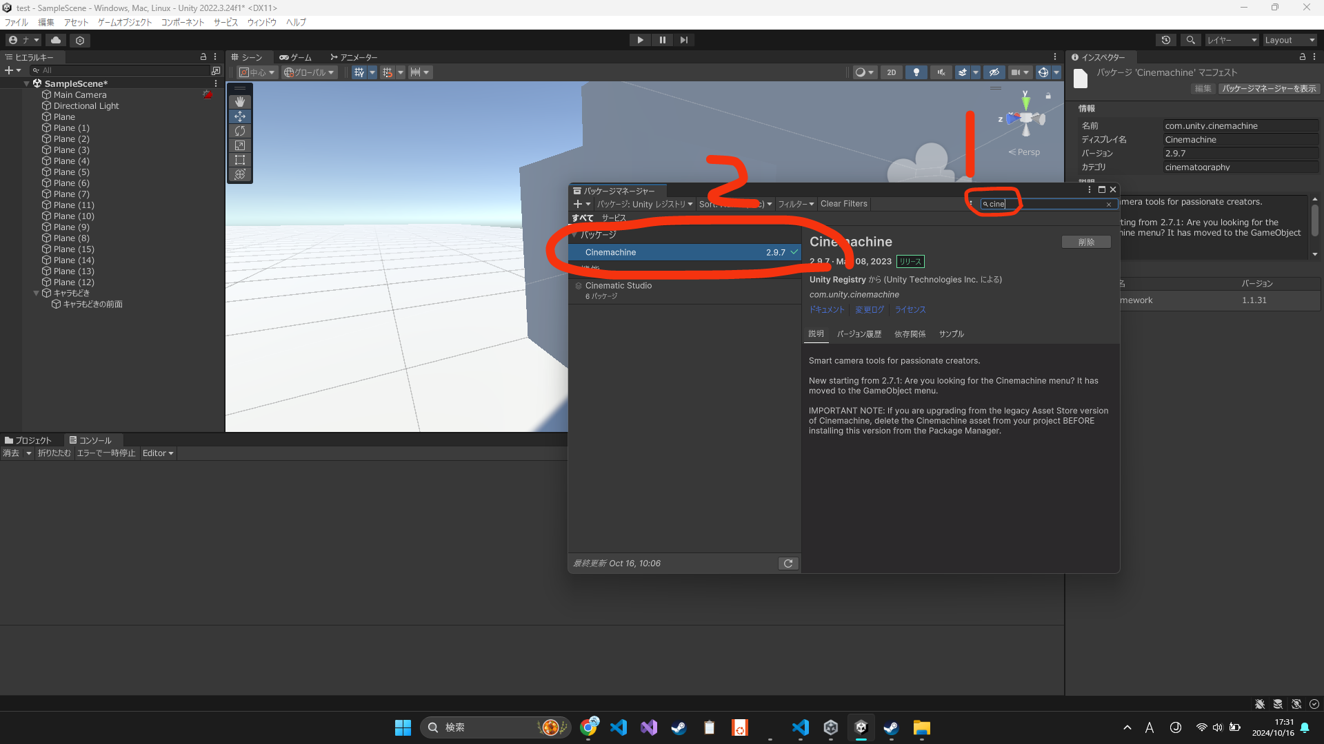Select the Rotate tool
Screen dimensions: 1324x744
point(240,131)
